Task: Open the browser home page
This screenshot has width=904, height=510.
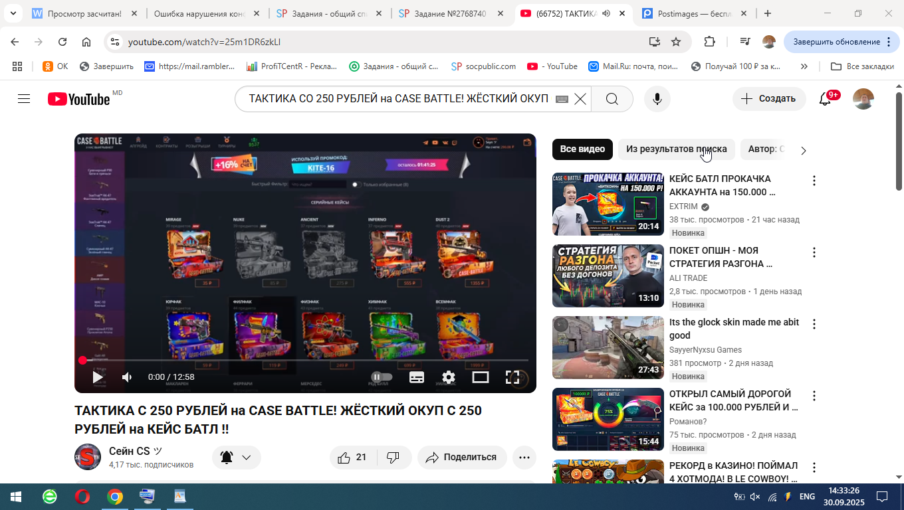Action: click(x=86, y=42)
